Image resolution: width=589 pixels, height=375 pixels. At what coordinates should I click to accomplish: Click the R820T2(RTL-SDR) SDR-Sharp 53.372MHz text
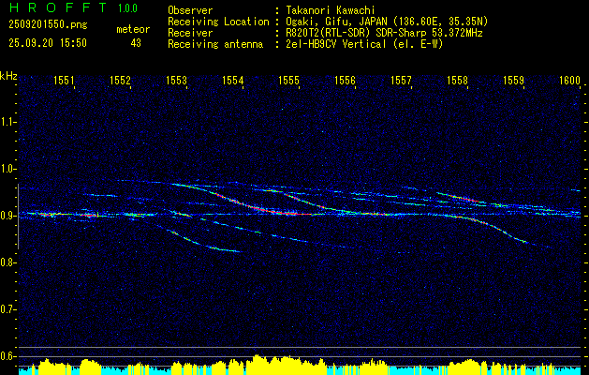pos(384,33)
